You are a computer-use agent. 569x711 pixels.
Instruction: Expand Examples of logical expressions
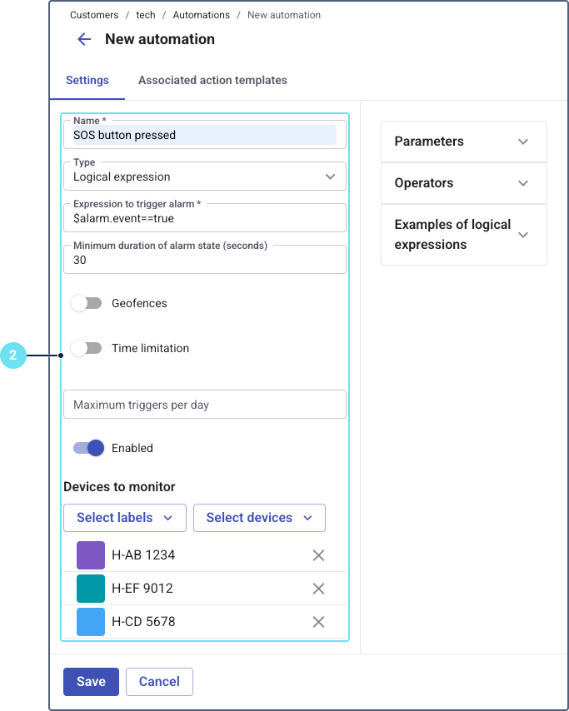click(463, 235)
